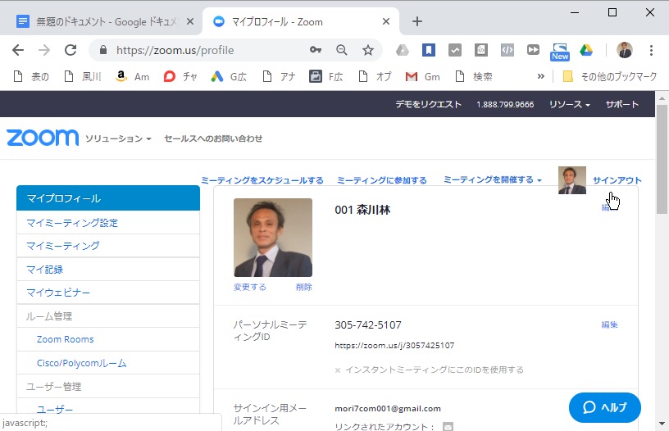The image size is (669, 431).
Task: Open the Google Drive extension icon
Action: [x=586, y=50]
